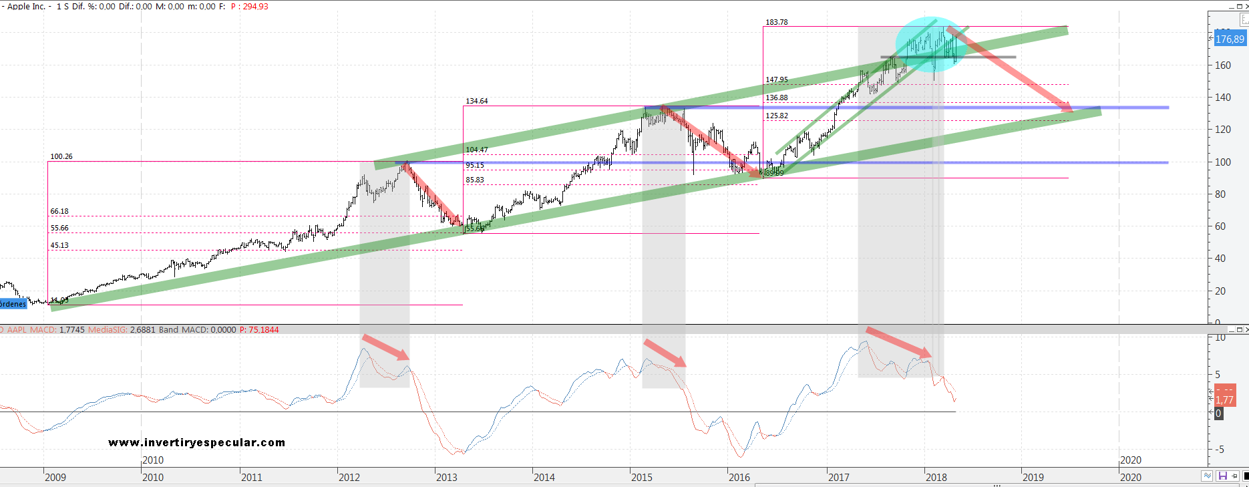
Task: Click the blue Órdenes tag on chart
Action: pos(13,304)
